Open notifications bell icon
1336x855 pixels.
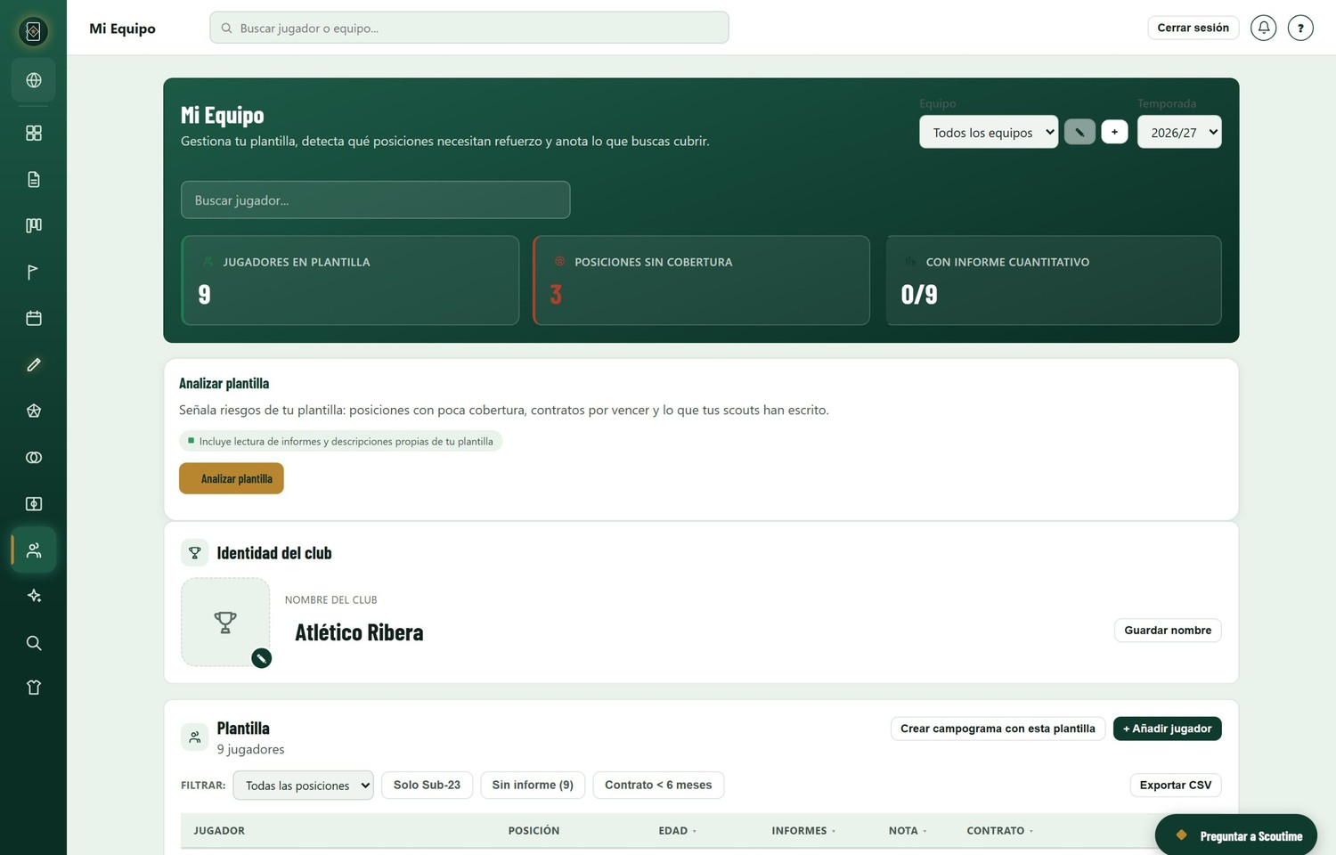(1263, 28)
